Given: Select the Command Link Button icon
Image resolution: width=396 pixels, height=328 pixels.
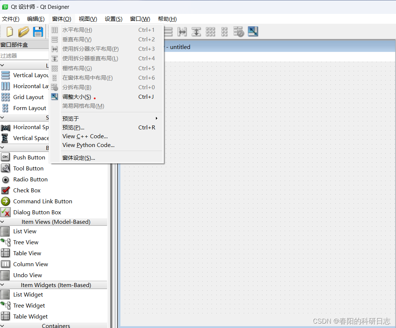Looking at the screenshot, I should pos(5,201).
